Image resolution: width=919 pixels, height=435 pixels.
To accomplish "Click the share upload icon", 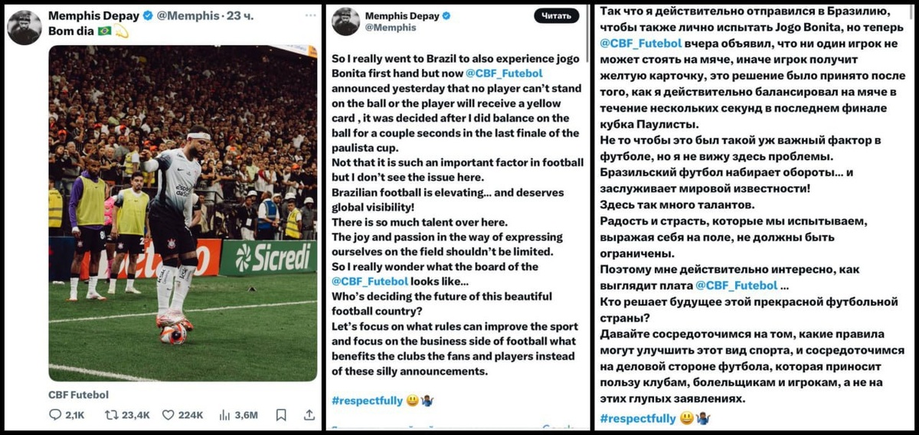I will tap(309, 414).
